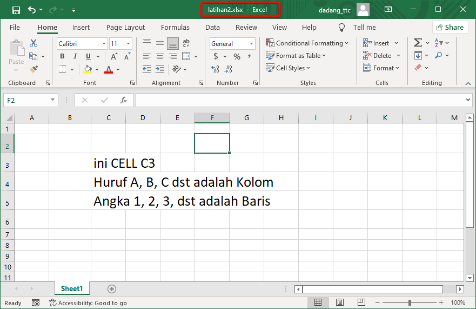This screenshot has height=309, width=476.
Task: Apply Percent Style
Action: coord(237,57)
